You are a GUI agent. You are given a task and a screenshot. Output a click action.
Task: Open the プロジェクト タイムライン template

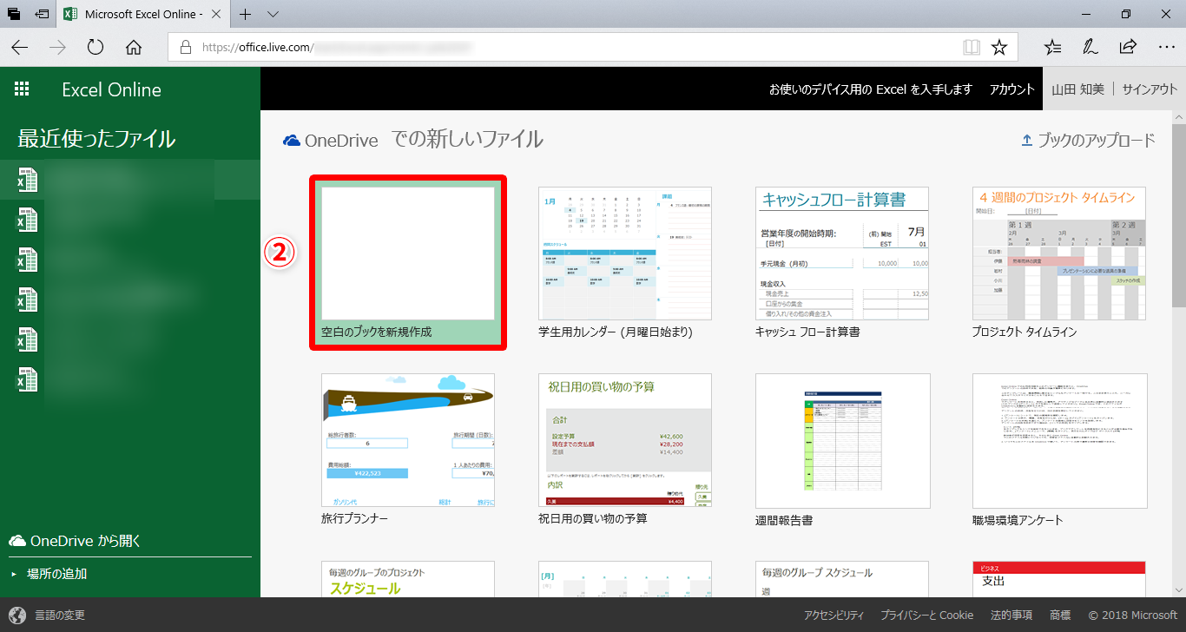point(1059,263)
